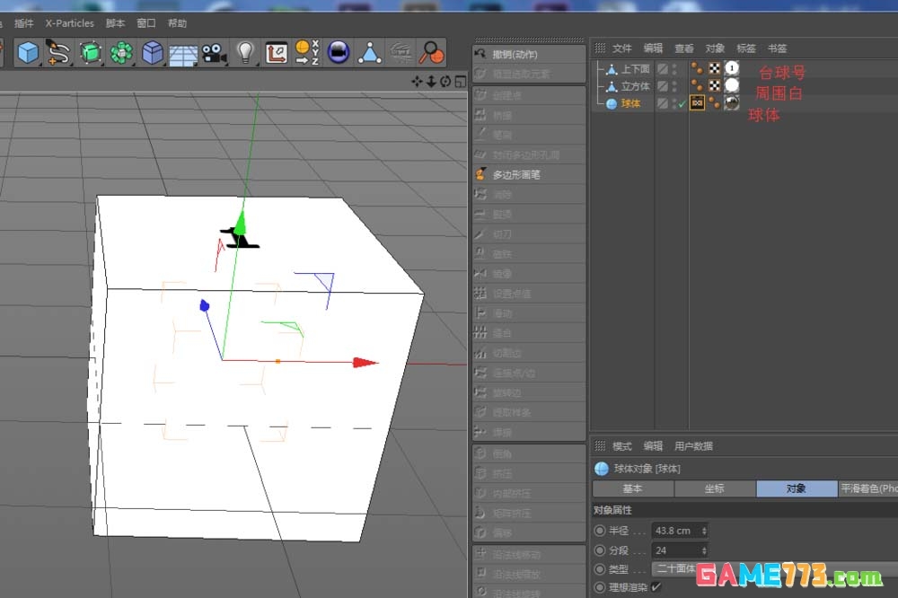Click the 立方体 object icon in the object list
Viewport: 898px width, 598px height.
[613, 85]
